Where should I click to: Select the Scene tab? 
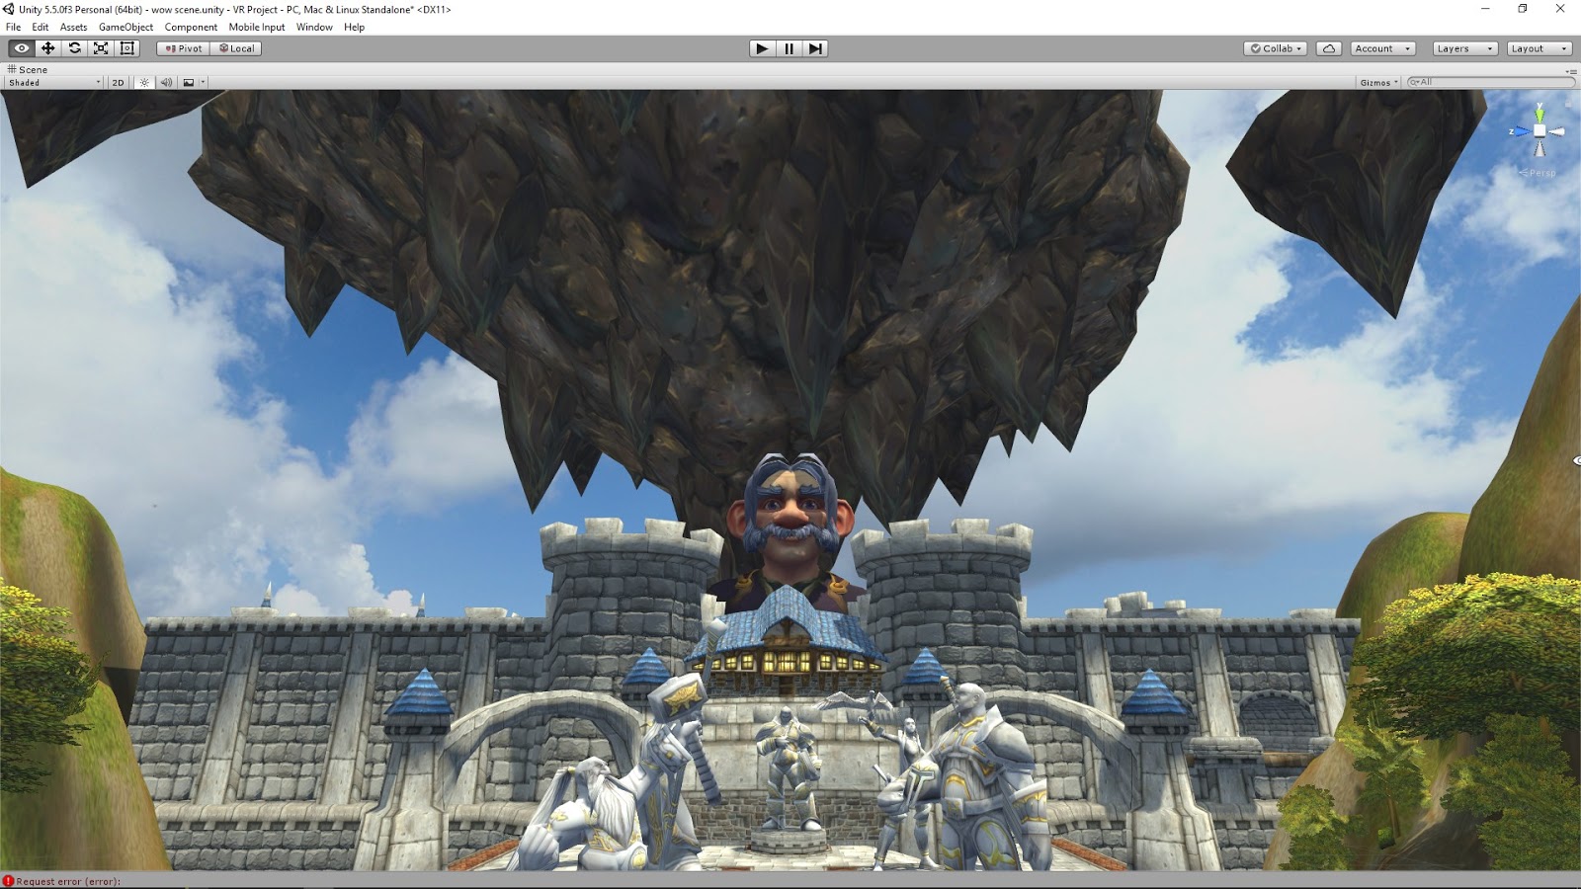(28, 70)
